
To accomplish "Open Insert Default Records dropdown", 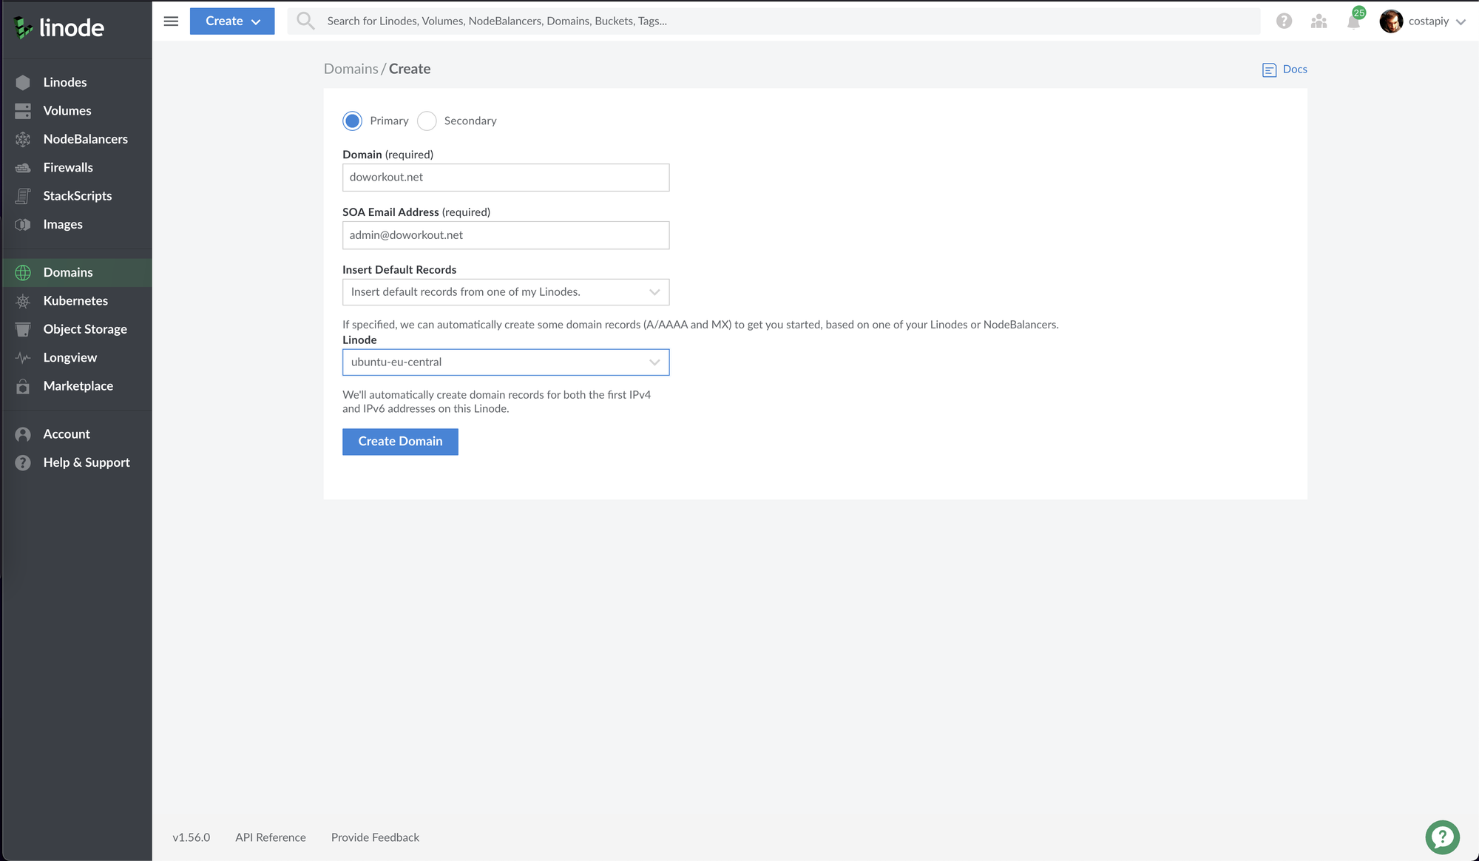I will coord(506,292).
